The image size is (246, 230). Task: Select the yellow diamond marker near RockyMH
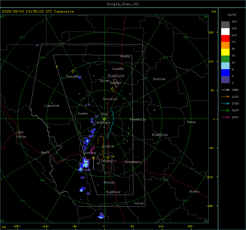click(x=73, y=71)
